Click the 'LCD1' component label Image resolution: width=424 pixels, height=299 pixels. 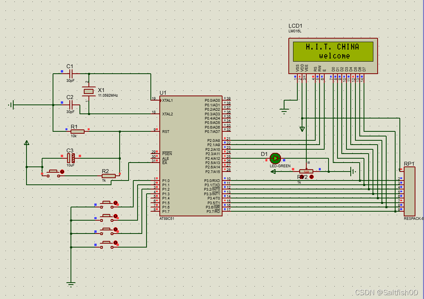[295, 26]
